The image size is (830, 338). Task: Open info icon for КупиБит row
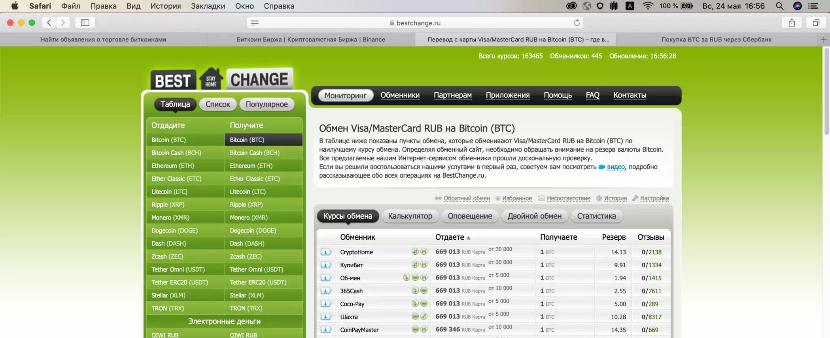[x=326, y=265]
